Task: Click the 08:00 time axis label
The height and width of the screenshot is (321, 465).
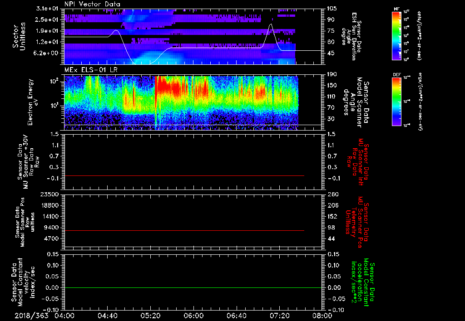Action: point(322,316)
